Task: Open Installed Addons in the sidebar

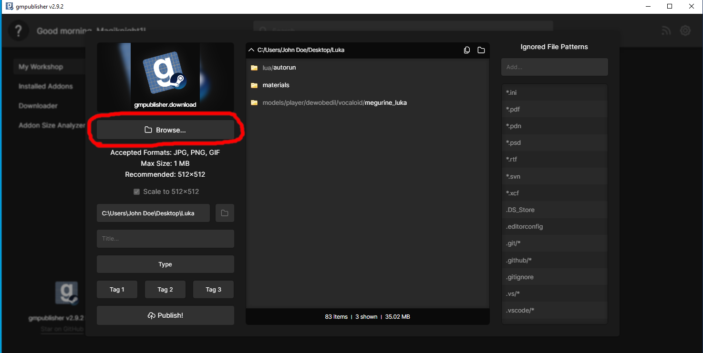Action: click(x=46, y=86)
